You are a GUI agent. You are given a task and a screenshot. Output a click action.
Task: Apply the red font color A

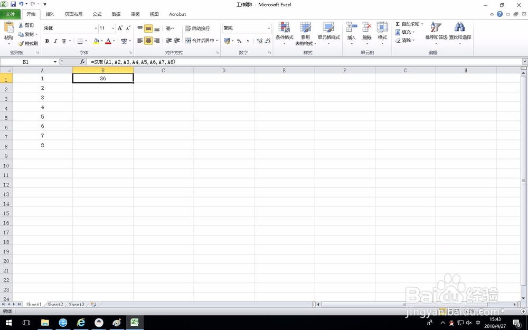pos(108,41)
